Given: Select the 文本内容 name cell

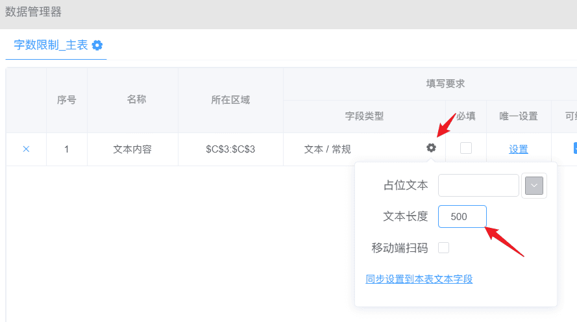Looking at the screenshot, I should (x=132, y=149).
